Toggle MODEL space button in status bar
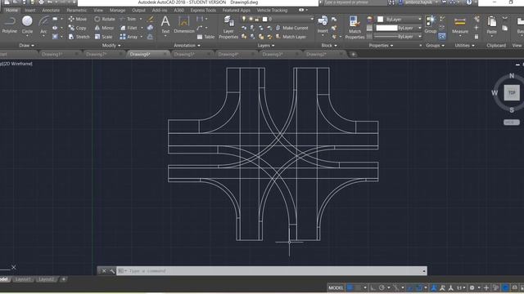Screen dimensions: 524x294 (336, 287)
